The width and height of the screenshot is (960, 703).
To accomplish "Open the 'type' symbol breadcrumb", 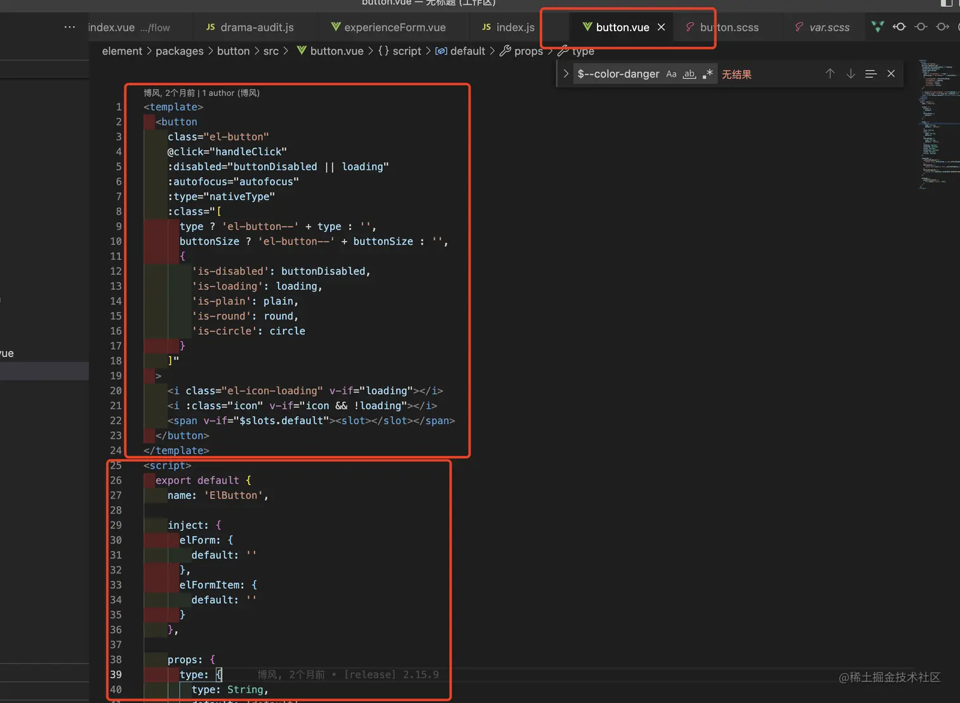I will (x=583, y=51).
